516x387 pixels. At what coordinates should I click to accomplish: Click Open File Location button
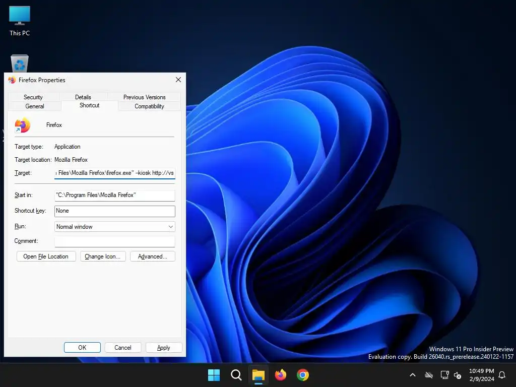46,256
